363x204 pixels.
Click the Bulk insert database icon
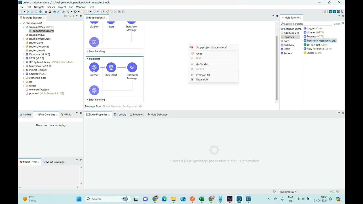[111, 67]
